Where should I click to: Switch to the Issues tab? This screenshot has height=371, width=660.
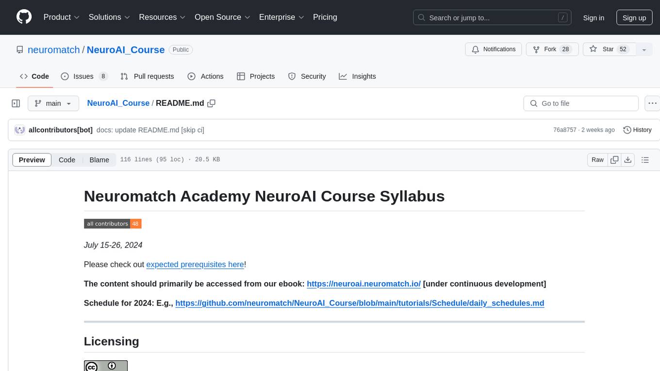tap(84, 76)
